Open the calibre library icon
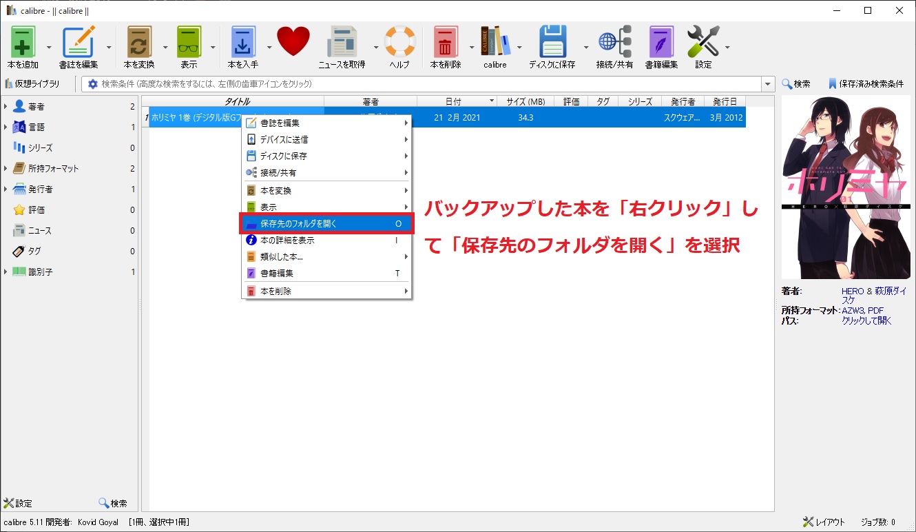Viewport: 916px width, 532px height. 495,43
